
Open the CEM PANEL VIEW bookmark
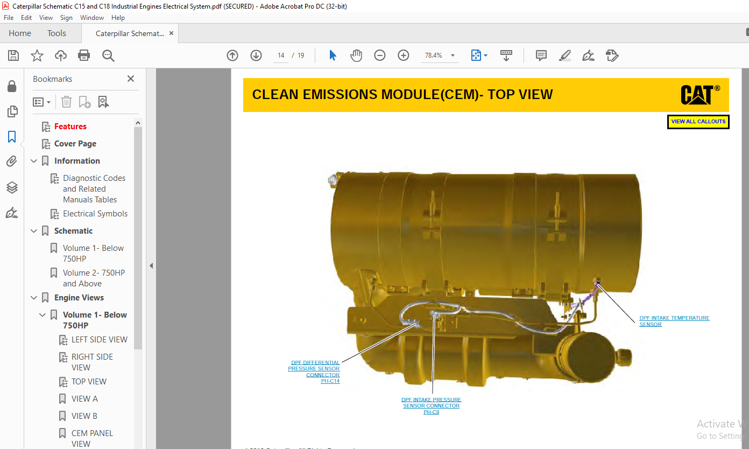(x=92, y=439)
